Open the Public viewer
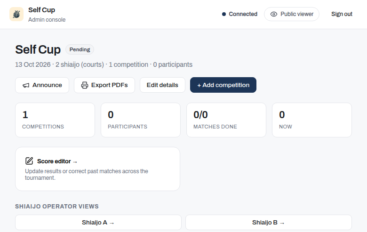The height and width of the screenshot is (232, 367). point(292,14)
